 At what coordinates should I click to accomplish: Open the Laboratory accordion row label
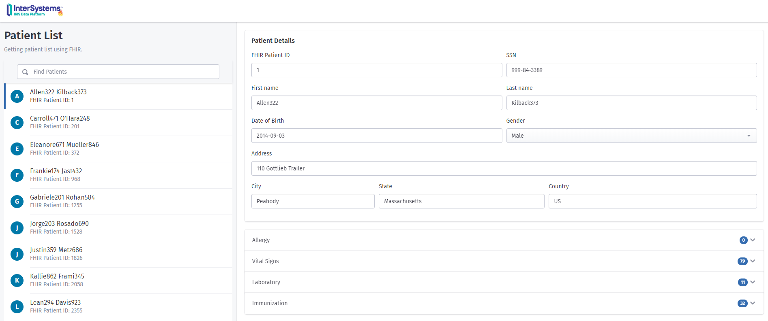click(x=266, y=282)
